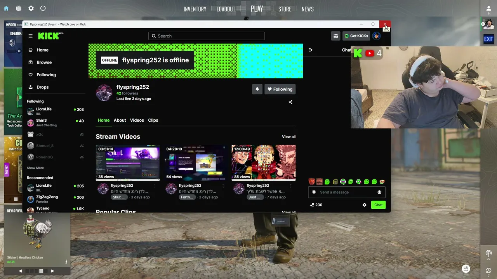Click the Fortn... category tag

click(187, 197)
